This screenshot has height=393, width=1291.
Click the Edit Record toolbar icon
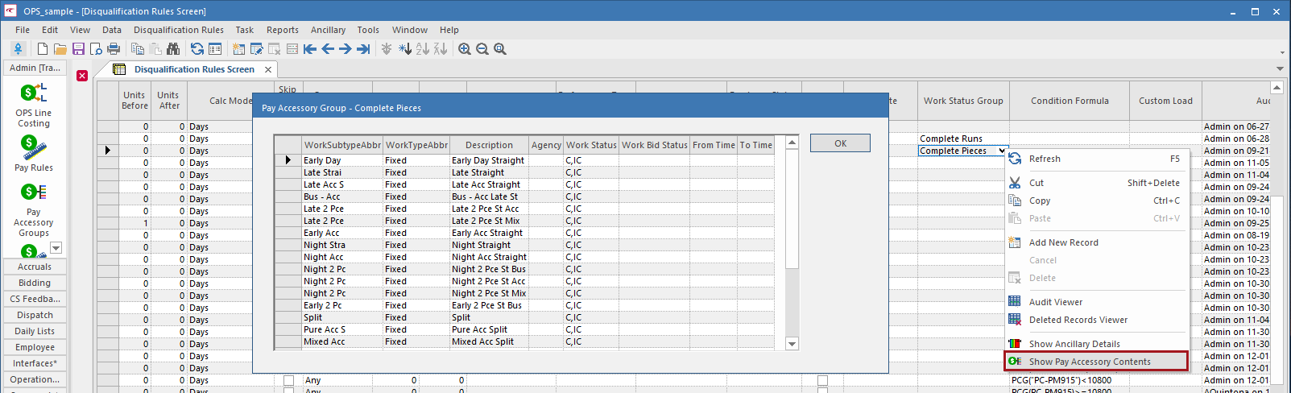pyautogui.click(x=257, y=49)
